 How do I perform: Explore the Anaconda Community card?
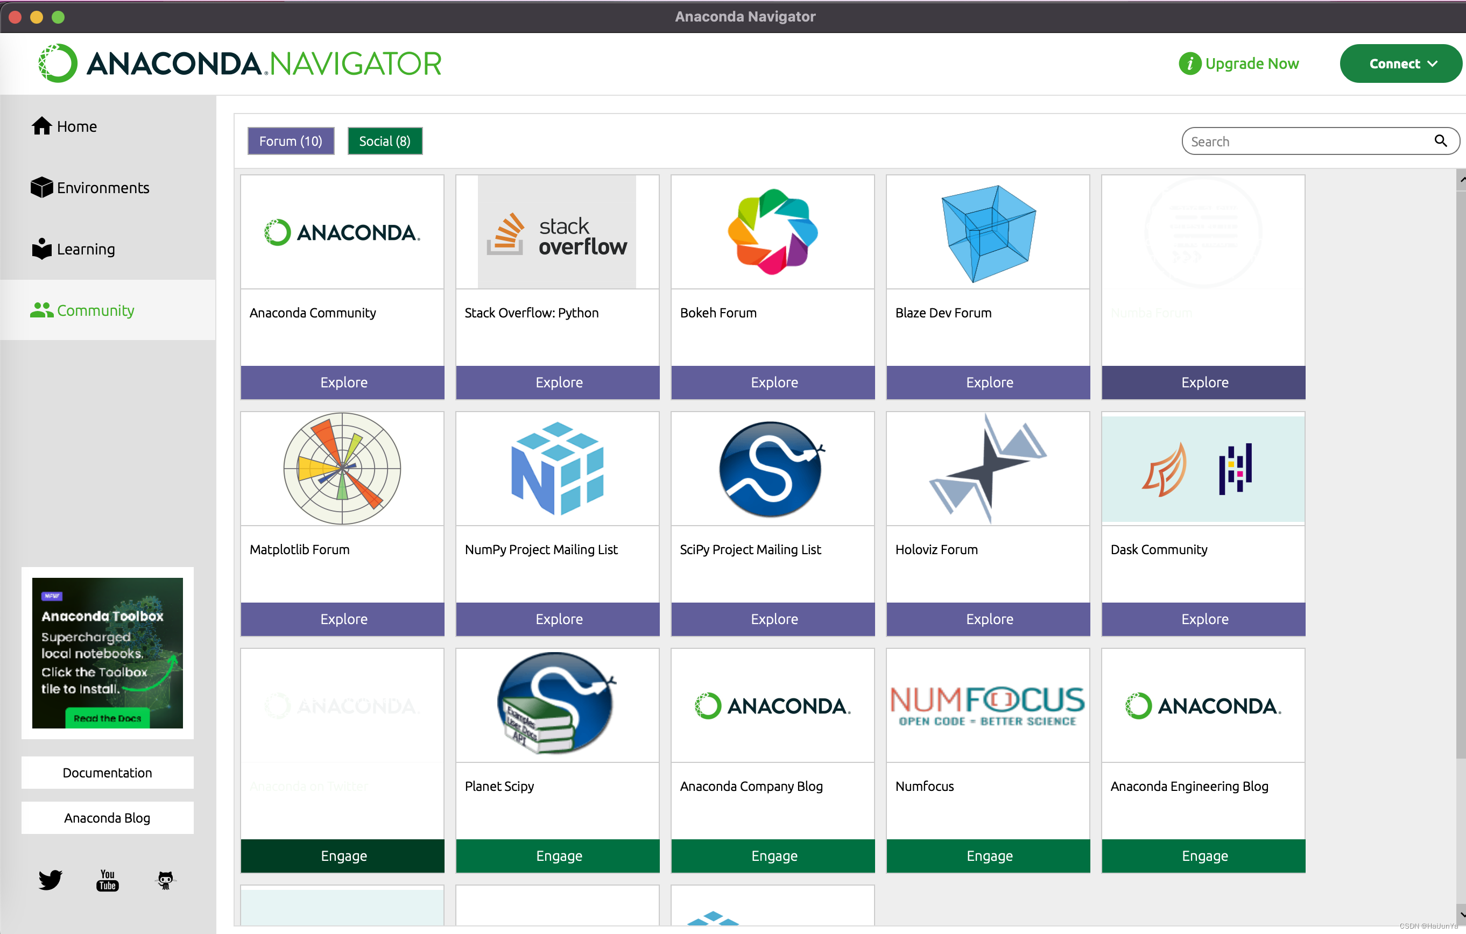click(342, 382)
